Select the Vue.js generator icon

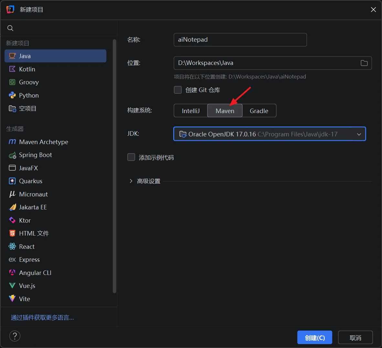[x=12, y=286]
